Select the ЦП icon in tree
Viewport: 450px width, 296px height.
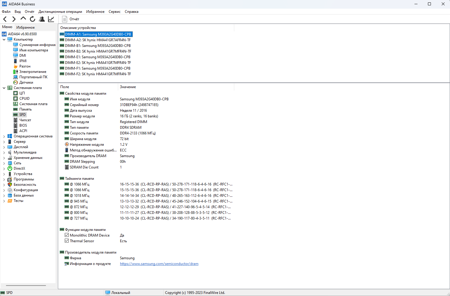16,93
